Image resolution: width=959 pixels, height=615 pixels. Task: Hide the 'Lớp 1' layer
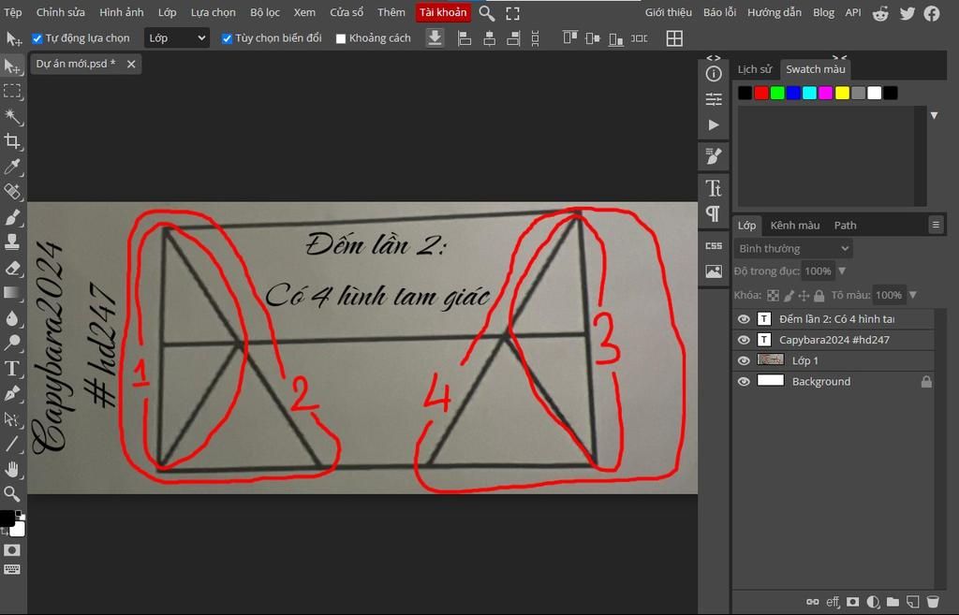click(x=743, y=360)
